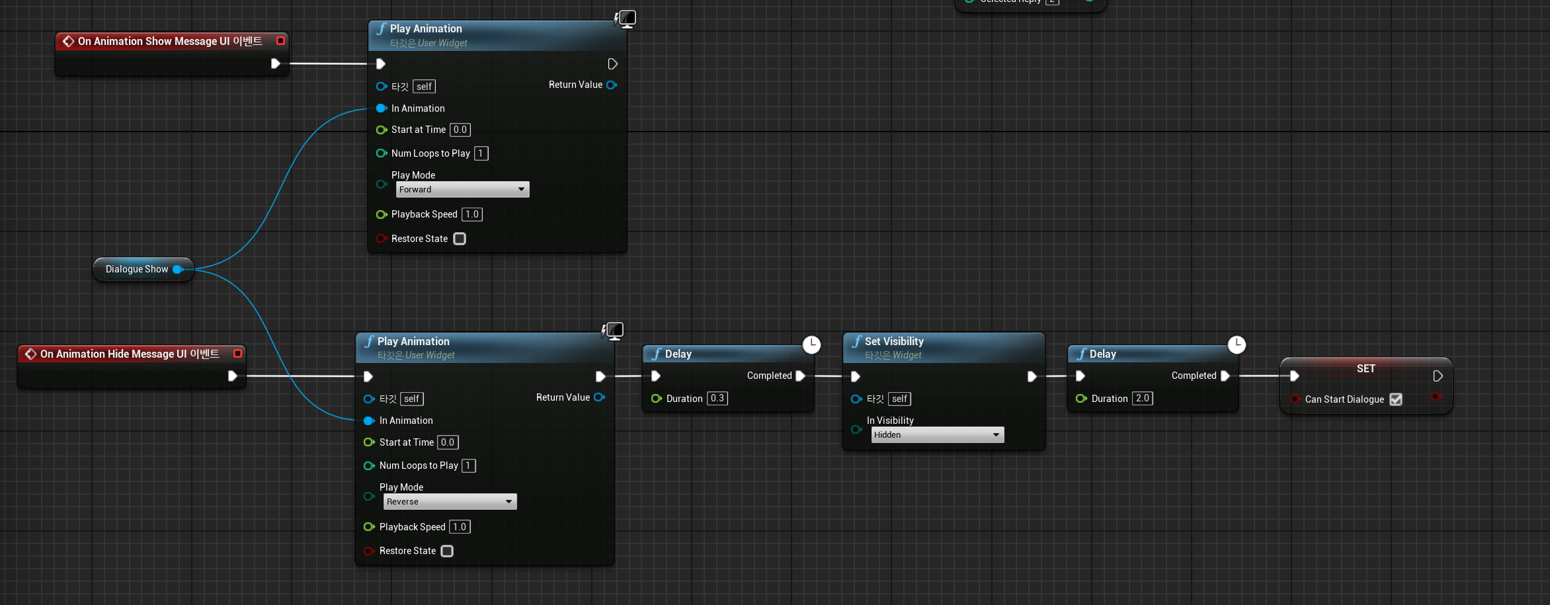1550x605 pixels.
Task: Uncheck Can Start Dialogue in the SET node
Action: tap(1396, 399)
